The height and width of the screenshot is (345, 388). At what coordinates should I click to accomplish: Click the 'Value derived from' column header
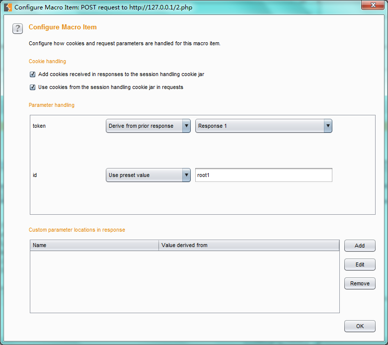click(248, 245)
